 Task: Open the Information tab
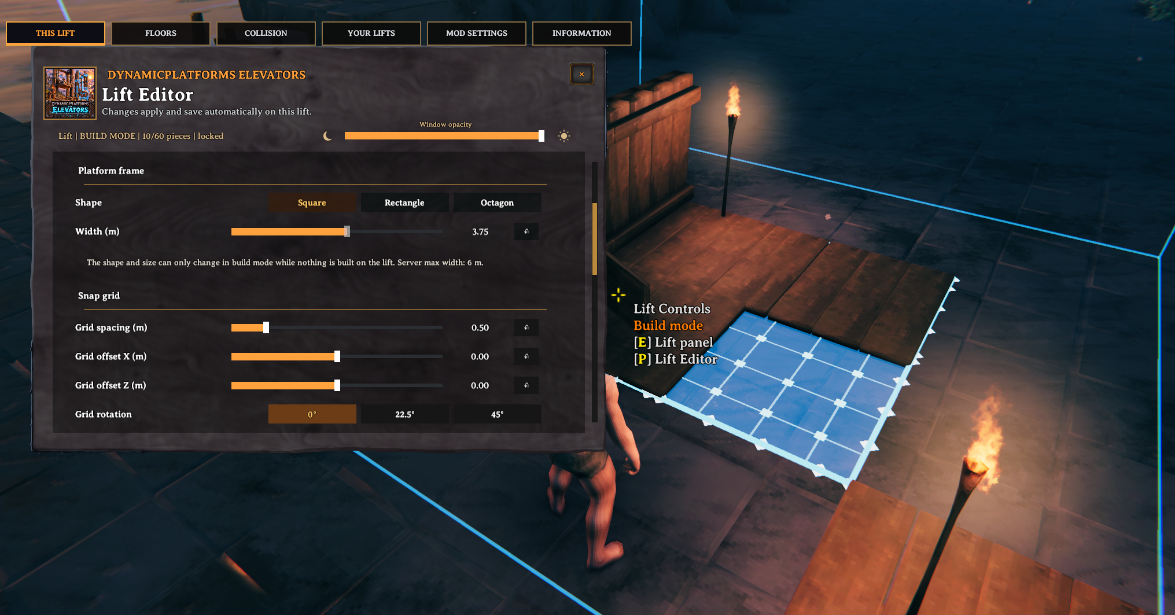[582, 33]
